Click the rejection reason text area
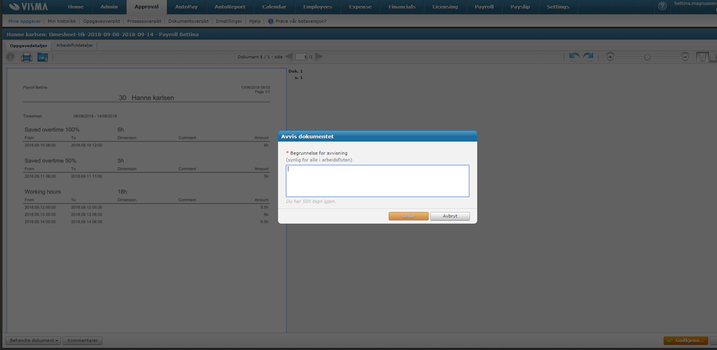This screenshot has width=717, height=350. [377, 180]
